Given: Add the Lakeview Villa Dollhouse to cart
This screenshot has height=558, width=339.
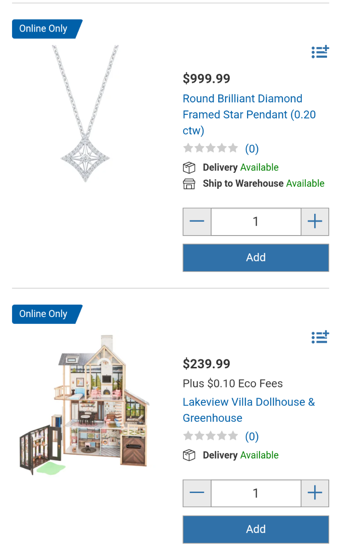Looking at the screenshot, I should pyautogui.click(x=256, y=529).
